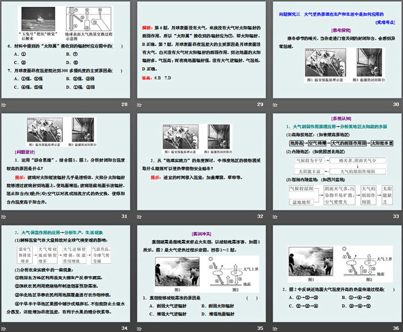Click the animation star icon under slide 34
Viewport: 403px width, 332px height.
click(x=3, y=328)
